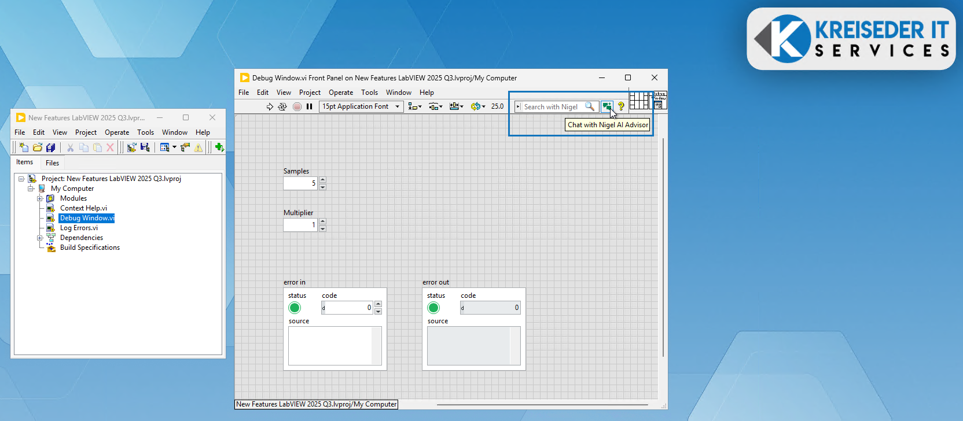Click the Multiplier numeric input field
This screenshot has width=963, height=421.
300,225
